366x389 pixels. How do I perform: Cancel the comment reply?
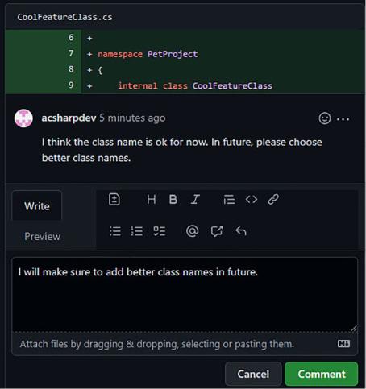point(253,374)
